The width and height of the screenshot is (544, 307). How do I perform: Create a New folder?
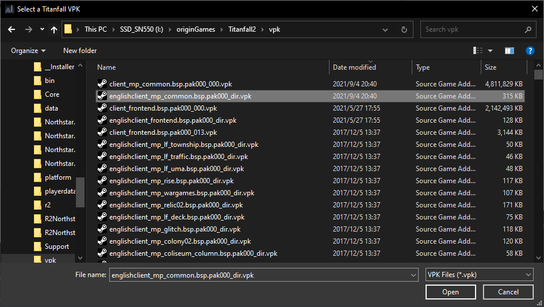(x=80, y=51)
